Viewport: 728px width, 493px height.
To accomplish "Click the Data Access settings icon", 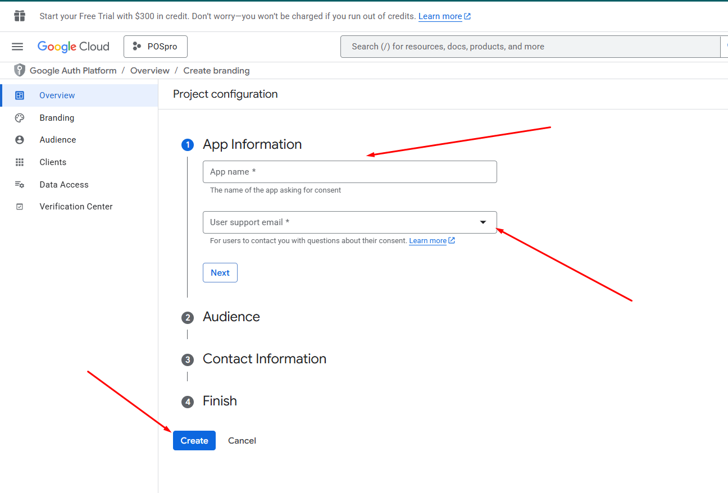I will pyautogui.click(x=20, y=185).
